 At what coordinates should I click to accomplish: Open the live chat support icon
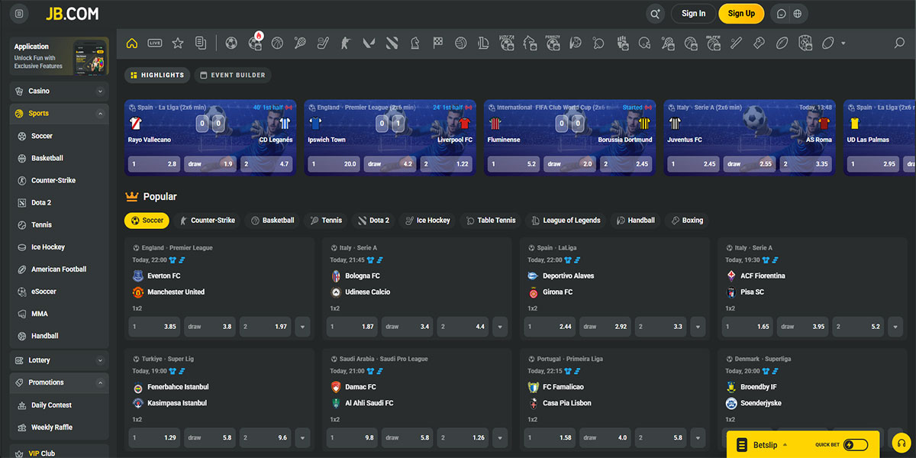[x=781, y=14]
